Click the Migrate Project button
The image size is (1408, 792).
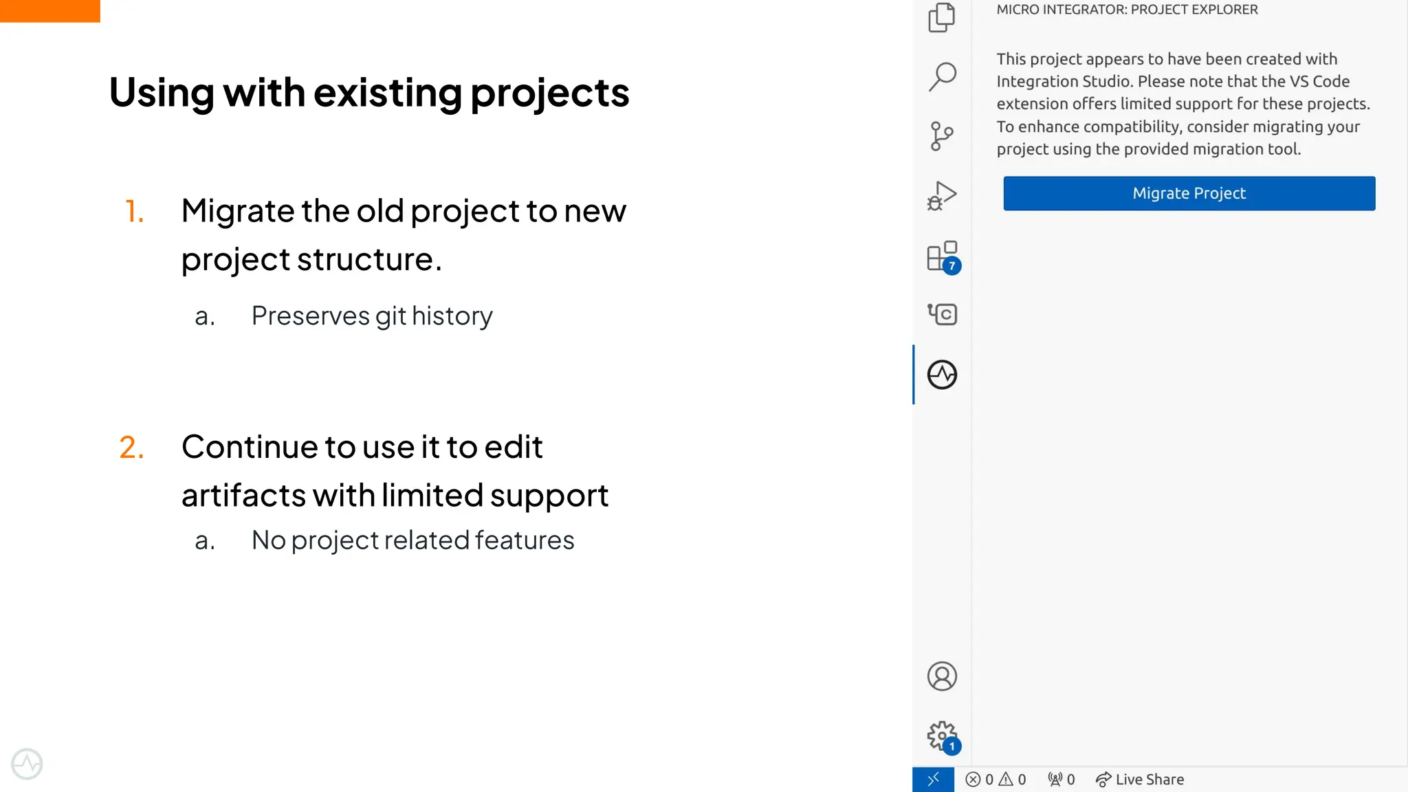click(x=1189, y=193)
